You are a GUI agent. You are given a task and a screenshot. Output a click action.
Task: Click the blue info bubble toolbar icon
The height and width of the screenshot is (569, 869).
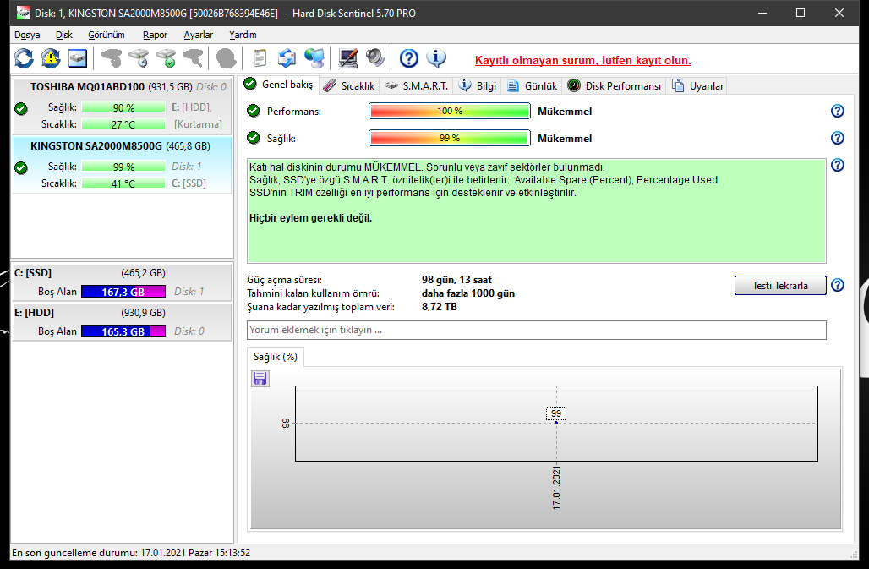pos(436,58)
